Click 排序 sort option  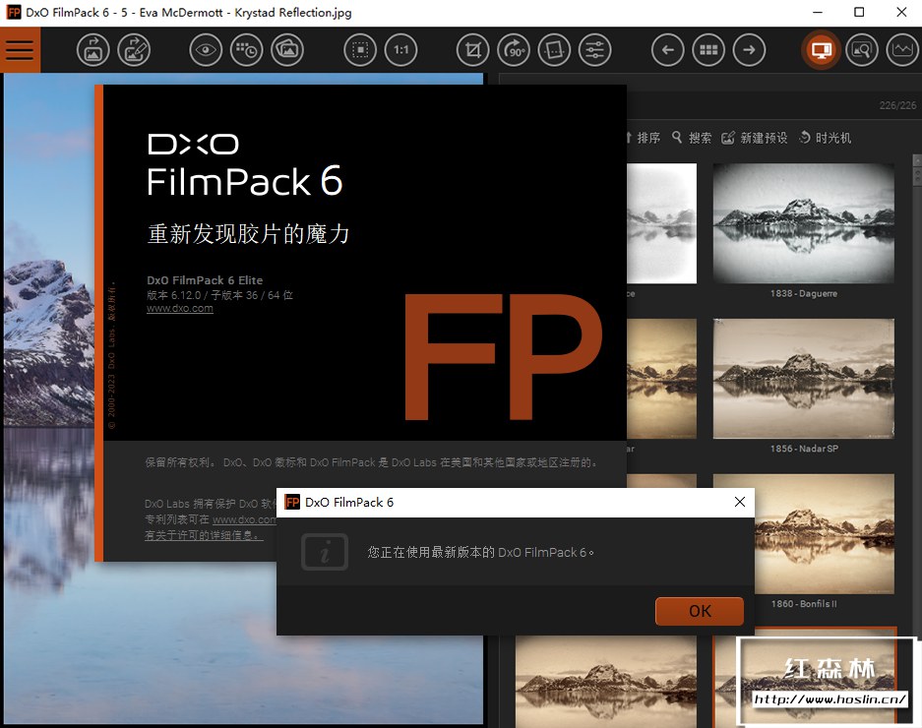click(x=644, y=138)
